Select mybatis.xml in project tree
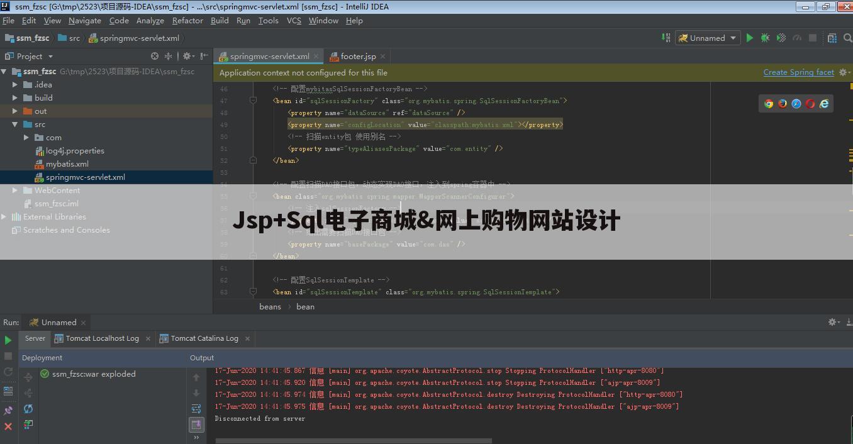The height and width of the screenshot is (444, 853). pyautogui.click(x=67, y=164)
